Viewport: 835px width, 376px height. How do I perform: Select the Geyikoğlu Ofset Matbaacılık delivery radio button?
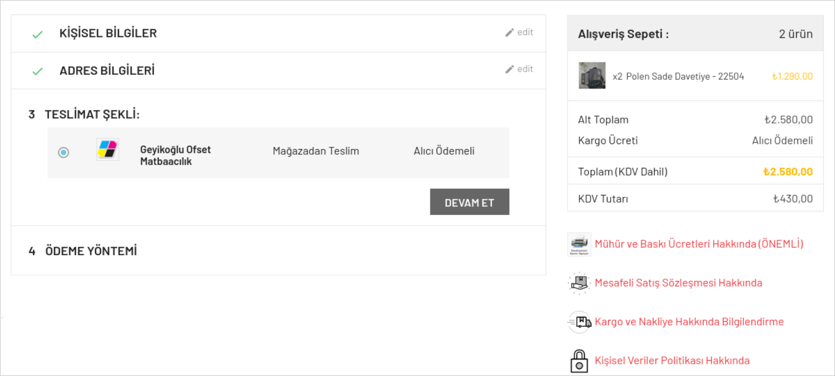64,152
